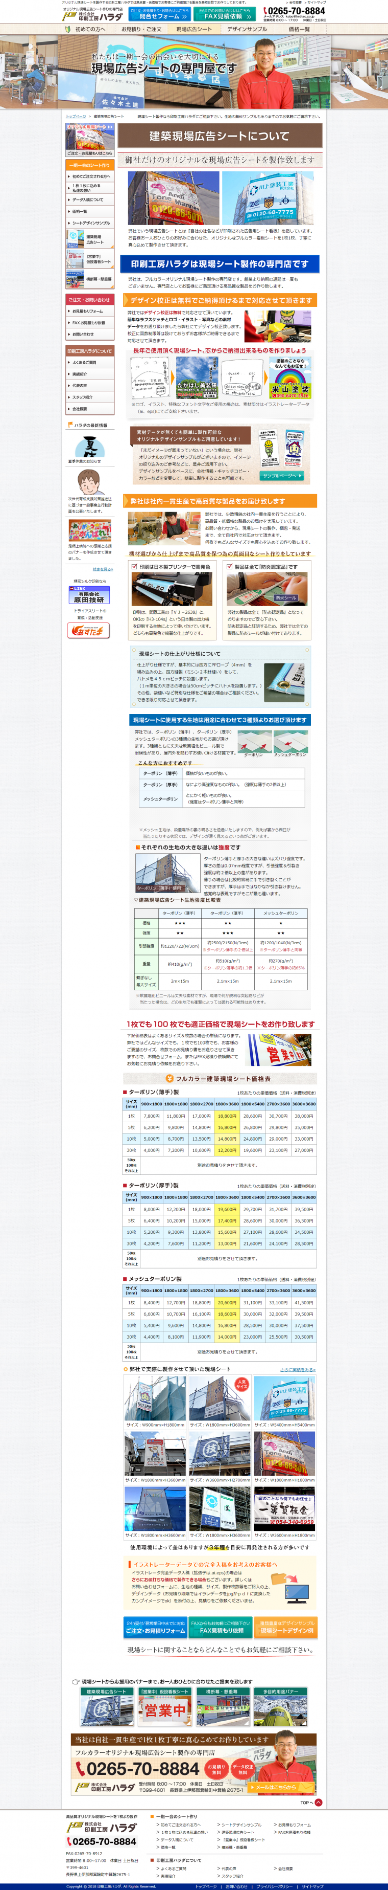The width and height of the screenshot is (388, 1890).
Task: Open footer link データ入稿について
Action: tap(177, 1839)
